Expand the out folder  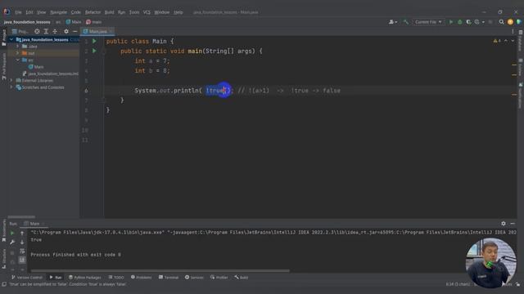18,53
